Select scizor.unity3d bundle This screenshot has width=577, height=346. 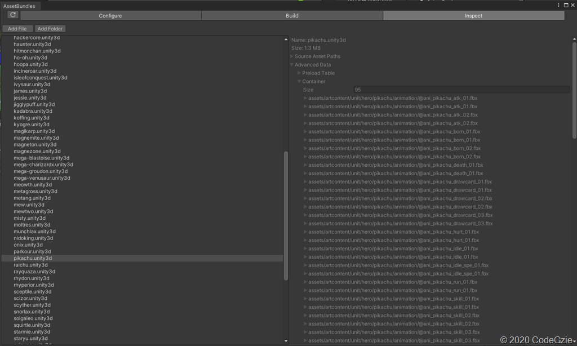click(30, 299)
